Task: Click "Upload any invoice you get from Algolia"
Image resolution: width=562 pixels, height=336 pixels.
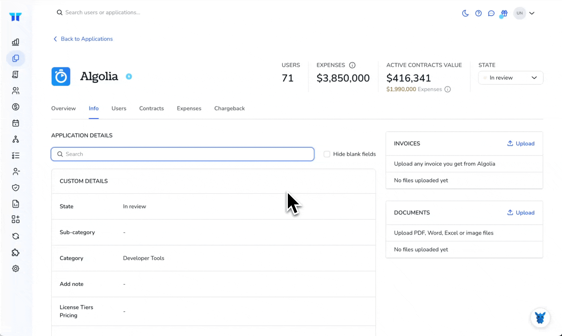Action: [x=445, y=164]
